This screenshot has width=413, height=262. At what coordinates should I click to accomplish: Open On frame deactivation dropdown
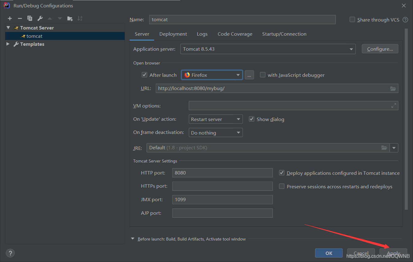coord(216,133)
